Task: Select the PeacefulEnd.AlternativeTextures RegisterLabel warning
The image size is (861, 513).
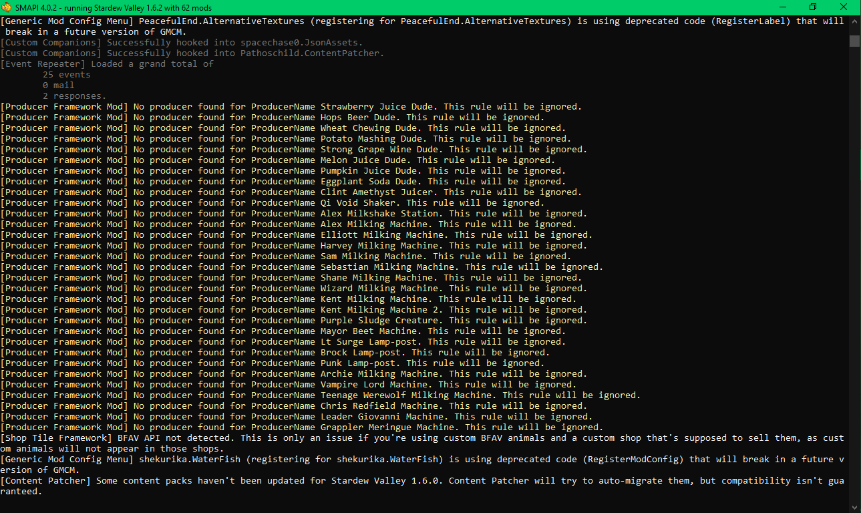Action: [x=422, y=27]
